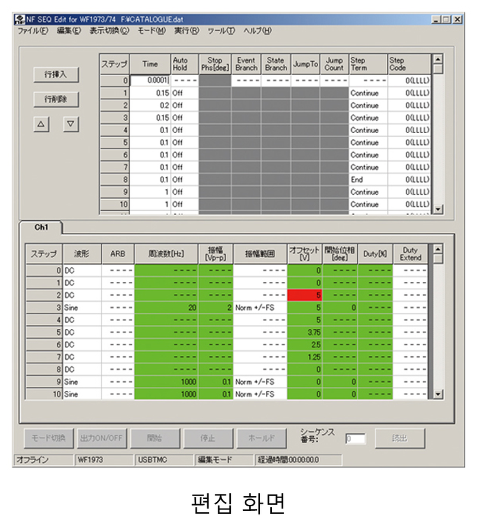The height and width of the screenshot is (531, 477).
Task: Click the 波形 column header
Action: (x=82, y=254)
